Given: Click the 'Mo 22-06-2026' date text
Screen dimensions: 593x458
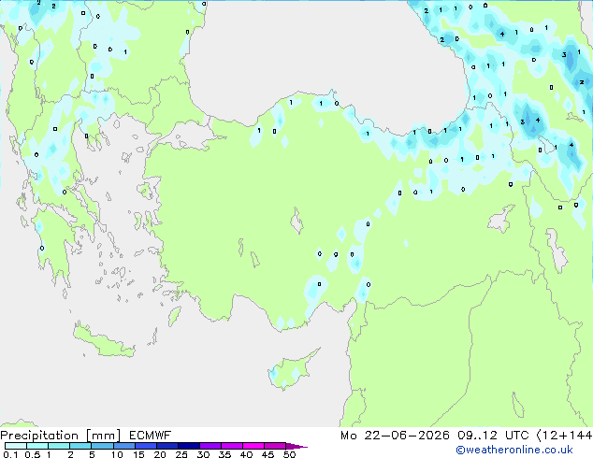Looking at the screenshot, I should click(x=395, y=436).
